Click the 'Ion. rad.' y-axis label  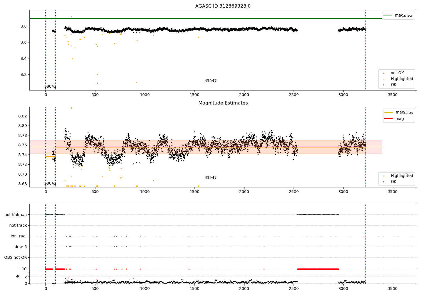tap(19, 236)
